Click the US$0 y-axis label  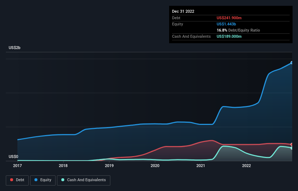[x=13, y=157]
